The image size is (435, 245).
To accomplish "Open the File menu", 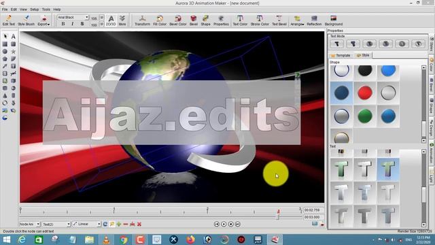I will [5, 10].
